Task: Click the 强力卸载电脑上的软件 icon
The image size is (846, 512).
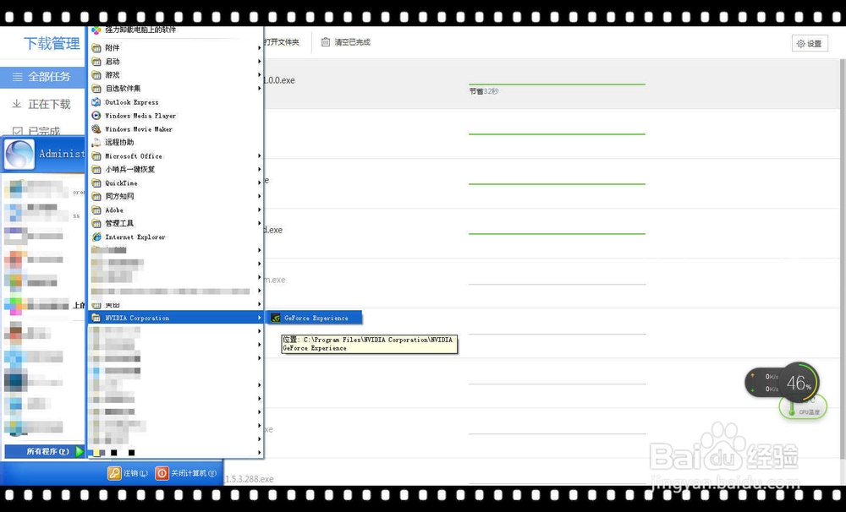Action: pos(96,30)
